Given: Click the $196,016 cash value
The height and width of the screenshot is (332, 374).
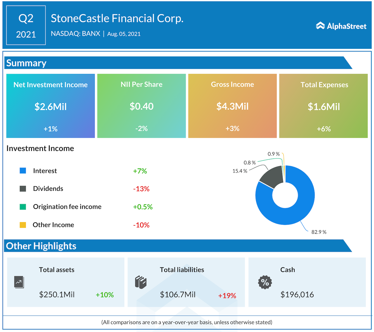Looking at the screenshot, I should click(297, 295).
